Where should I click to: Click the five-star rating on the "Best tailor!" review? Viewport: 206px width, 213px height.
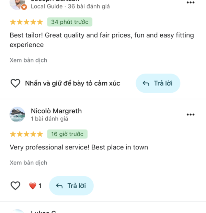click(x=26, y=22)
